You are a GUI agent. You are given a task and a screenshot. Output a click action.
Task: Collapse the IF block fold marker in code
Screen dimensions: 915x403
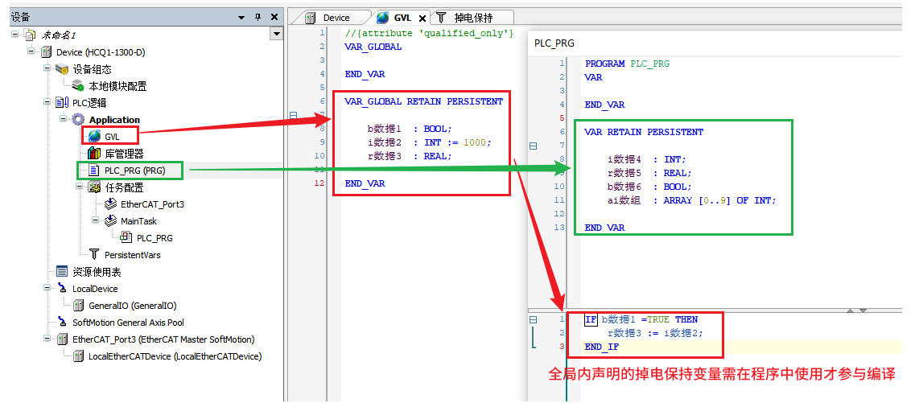point(532,320)
